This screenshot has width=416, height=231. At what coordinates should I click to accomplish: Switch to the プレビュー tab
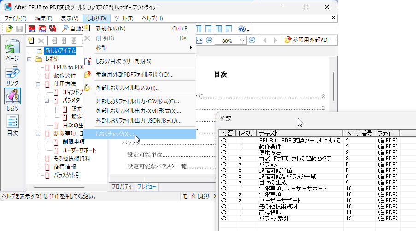(146, 187)
